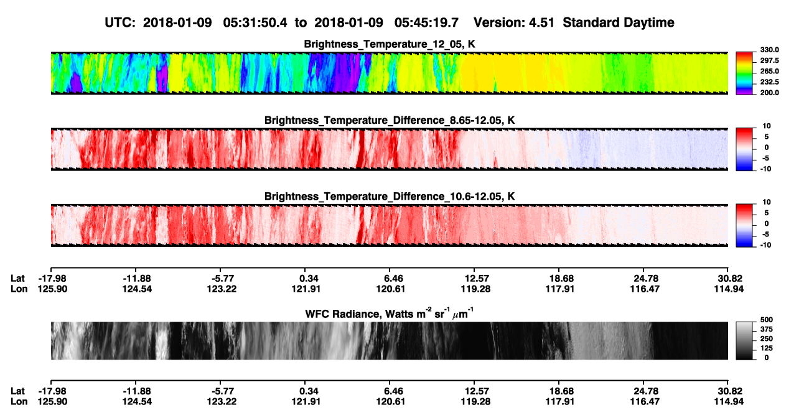809x415 pixels.
Task: Click the Lat label of axis under 10.6-12.05 panel
Action: [x=18, y=278]
